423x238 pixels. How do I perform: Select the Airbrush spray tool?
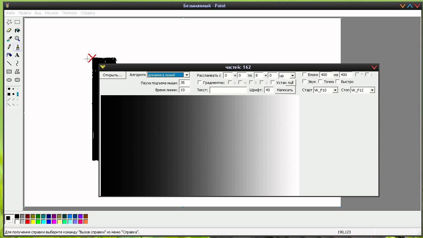9,55
